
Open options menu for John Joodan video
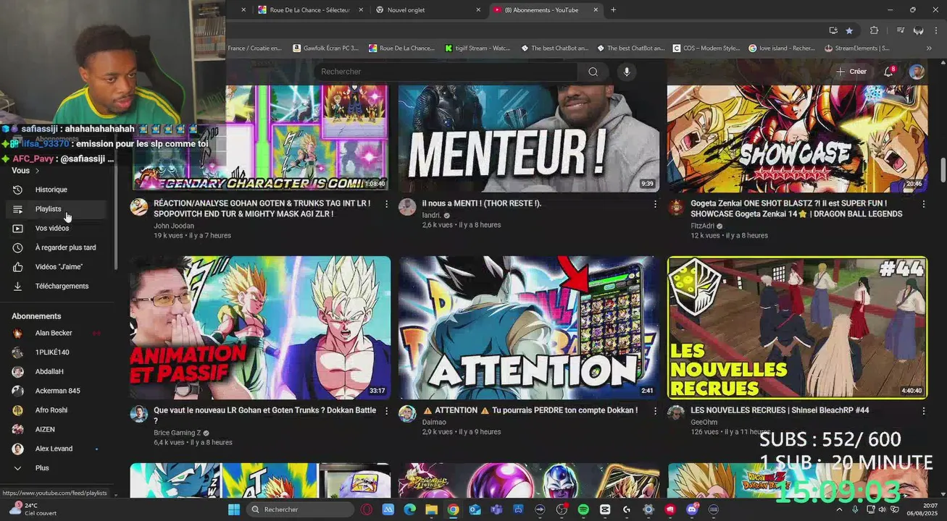(x=386, y=205)
